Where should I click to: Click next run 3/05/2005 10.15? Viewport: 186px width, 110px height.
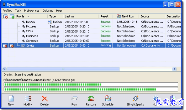[127, 22]
